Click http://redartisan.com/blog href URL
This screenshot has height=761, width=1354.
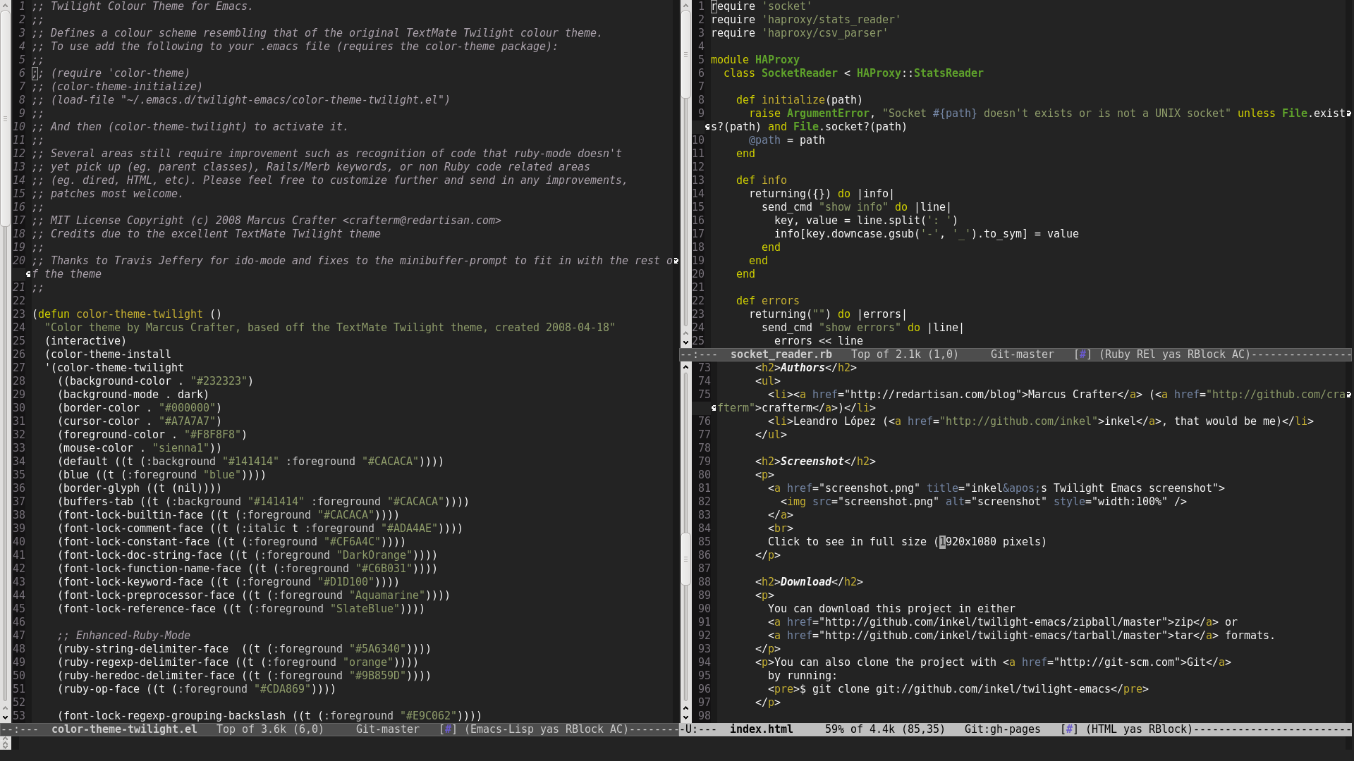(x=933, y=395)
